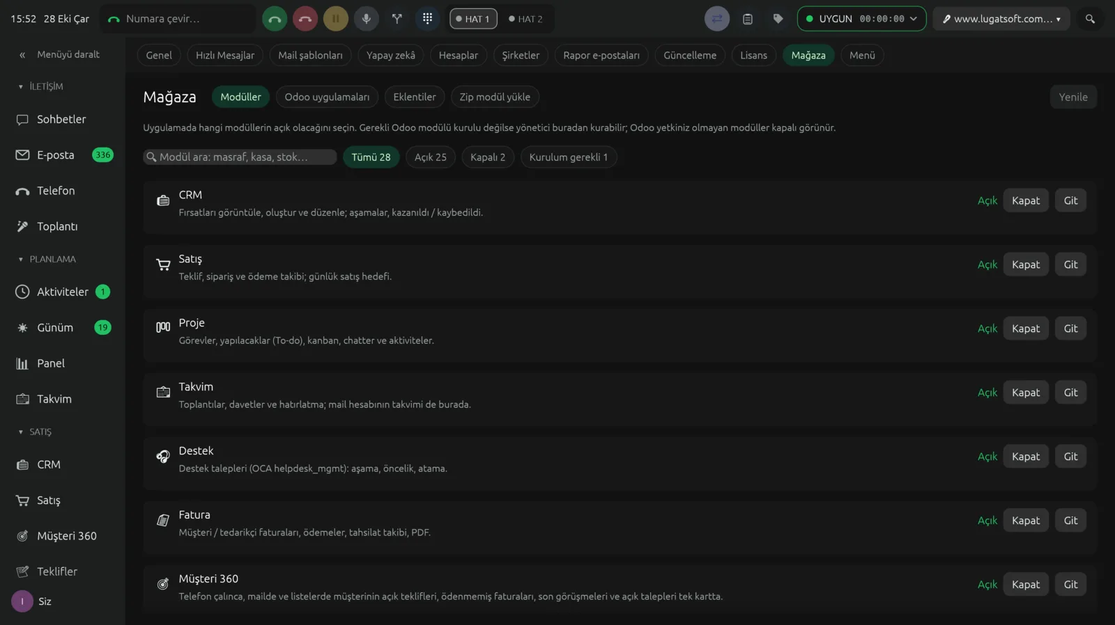The width and height of the screenshot is (1115, 625).
Task: Click the tag icon in top bar
Action: (x=778, y=19)
